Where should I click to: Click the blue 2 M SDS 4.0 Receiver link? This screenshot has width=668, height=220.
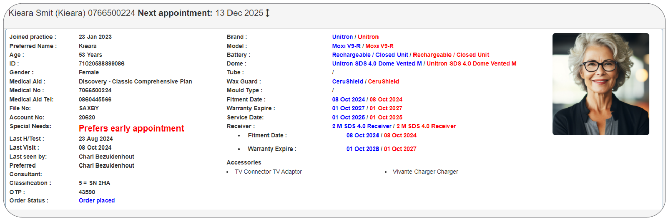[x=362, y=126]
